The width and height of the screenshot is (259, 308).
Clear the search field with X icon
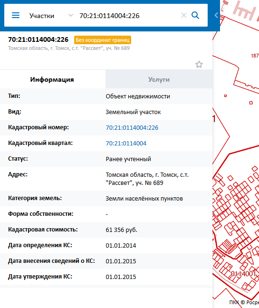pos(184,15)
